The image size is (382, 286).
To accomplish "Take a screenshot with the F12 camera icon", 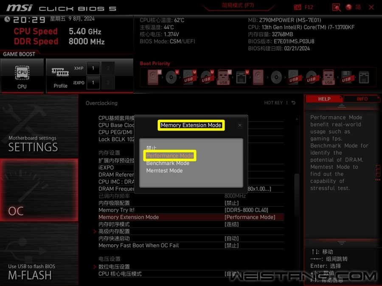I will coord(297,7).
